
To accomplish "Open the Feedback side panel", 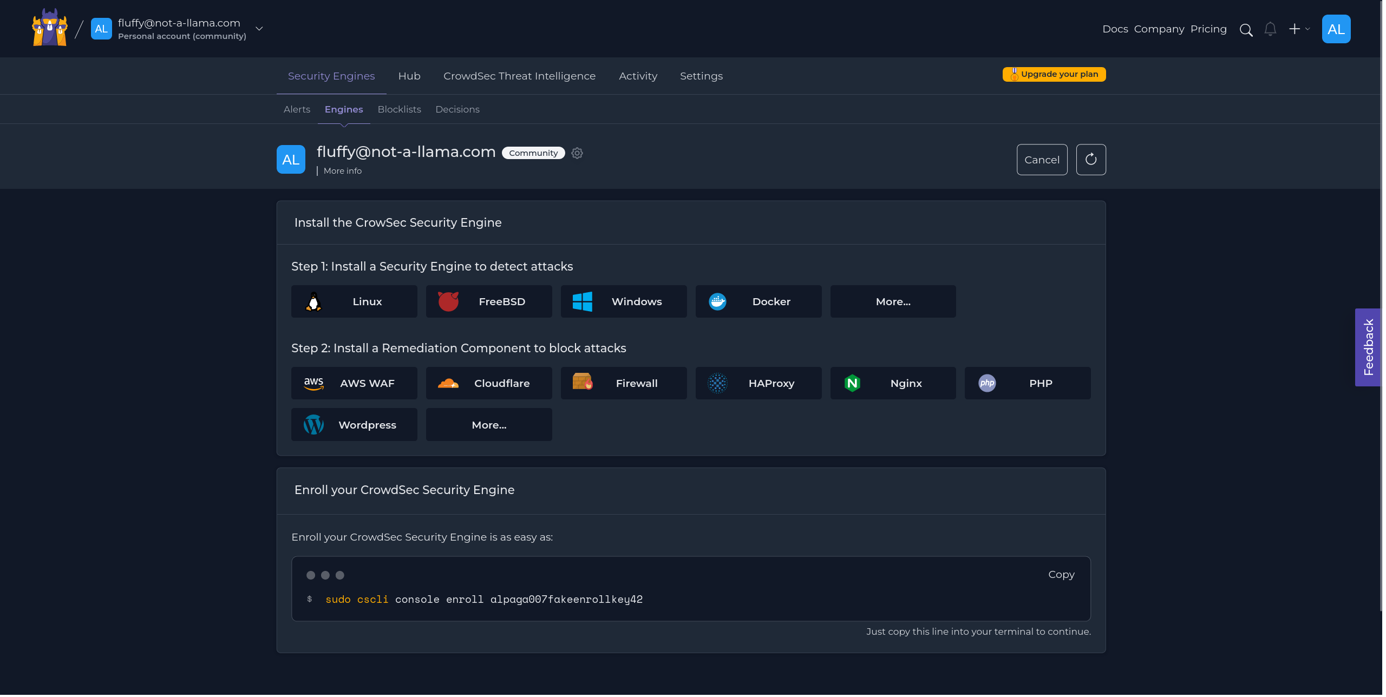I will pos(1369,347).
